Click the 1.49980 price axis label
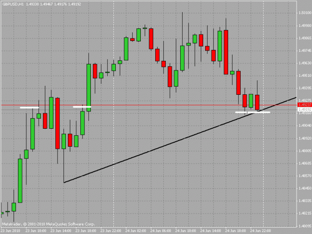Viewport: 312px width, 234px height. pos(305,25)
